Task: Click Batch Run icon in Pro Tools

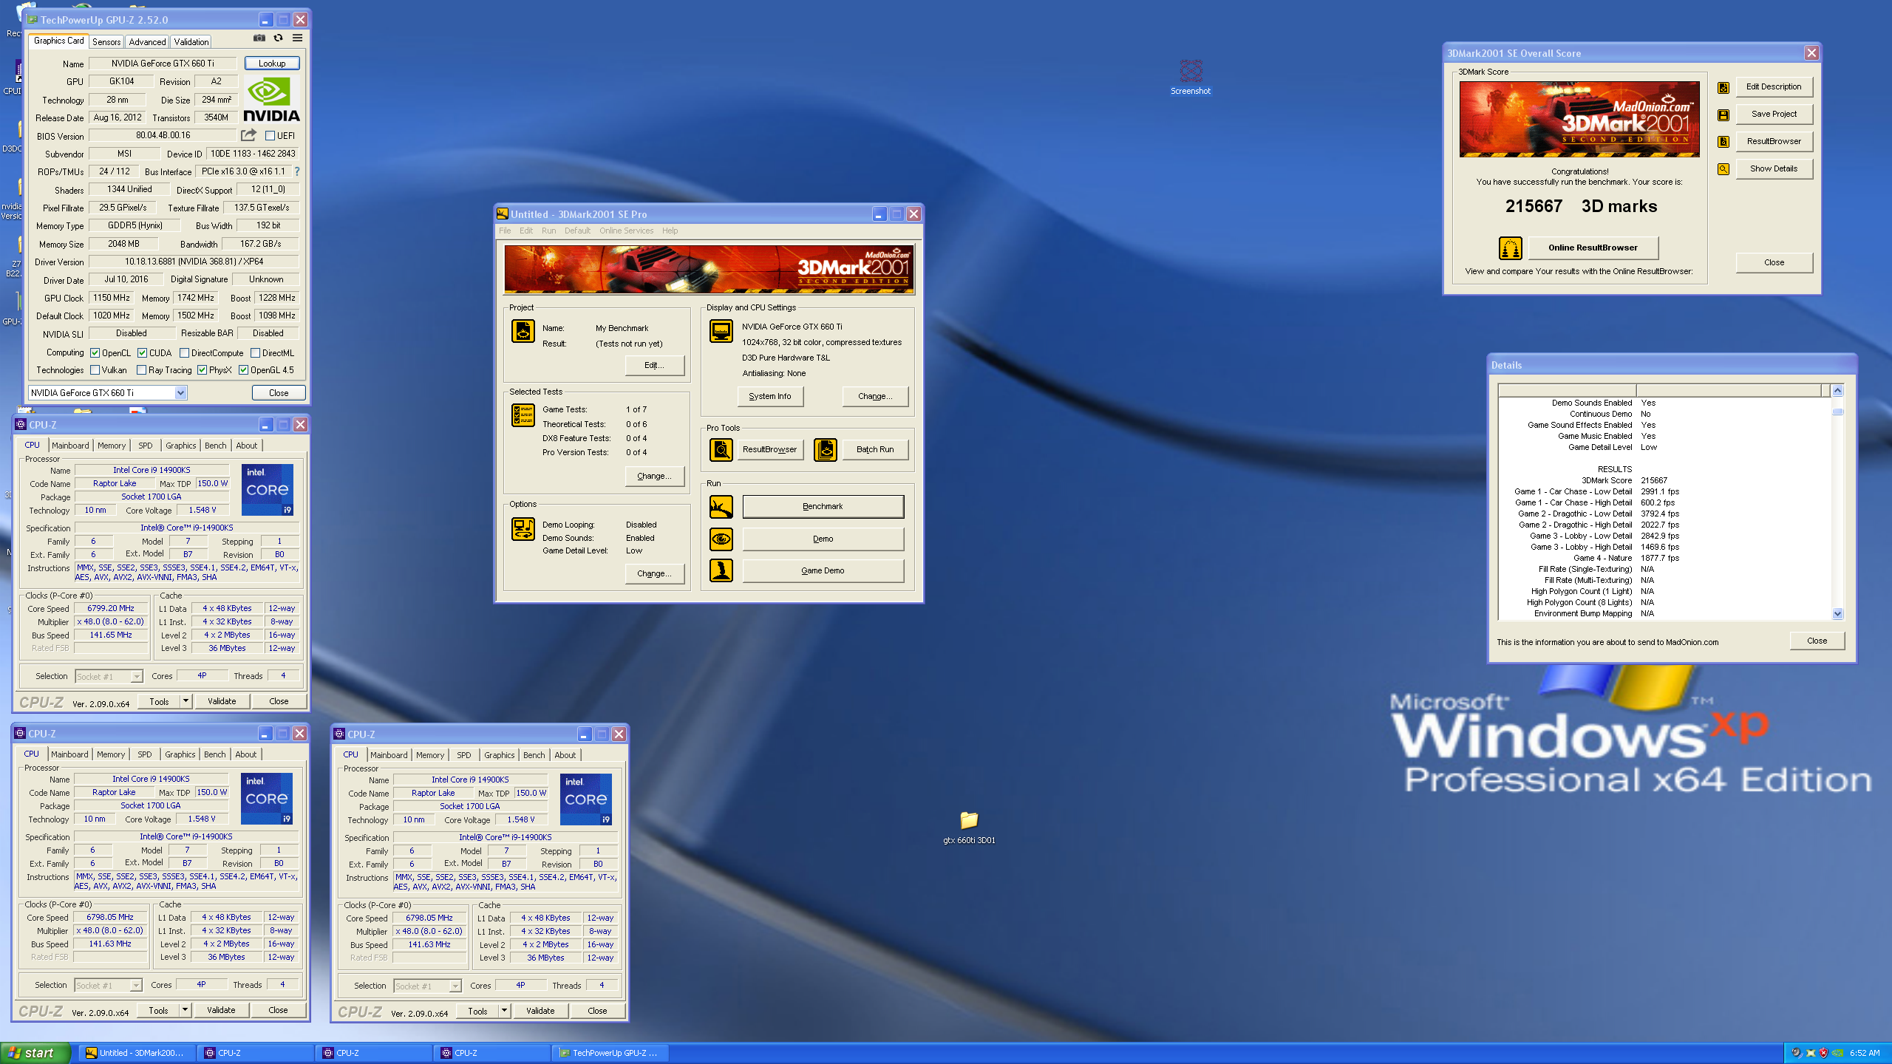Action: click(826, 449)
